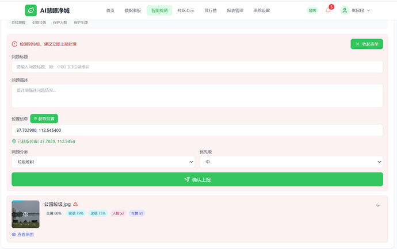The width and height of the screenshot is (397, 249).
Task: Click the 车牌 x1 tag
Action: (137, 213)
